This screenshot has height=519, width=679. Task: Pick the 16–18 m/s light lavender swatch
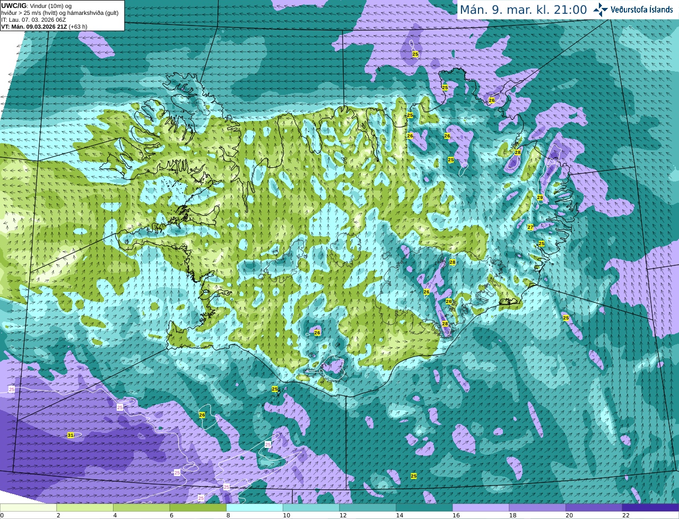click(x=481, y=507)
